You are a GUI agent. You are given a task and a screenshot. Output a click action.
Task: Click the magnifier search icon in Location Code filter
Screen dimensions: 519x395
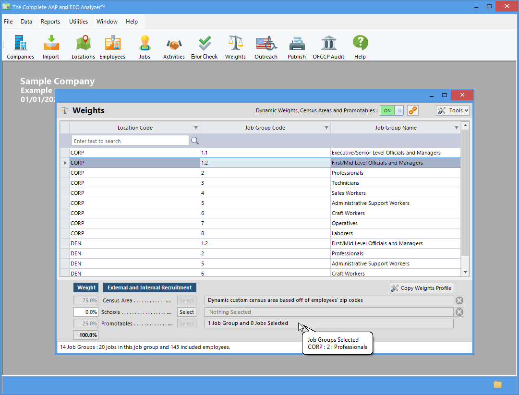coord(195,141)
